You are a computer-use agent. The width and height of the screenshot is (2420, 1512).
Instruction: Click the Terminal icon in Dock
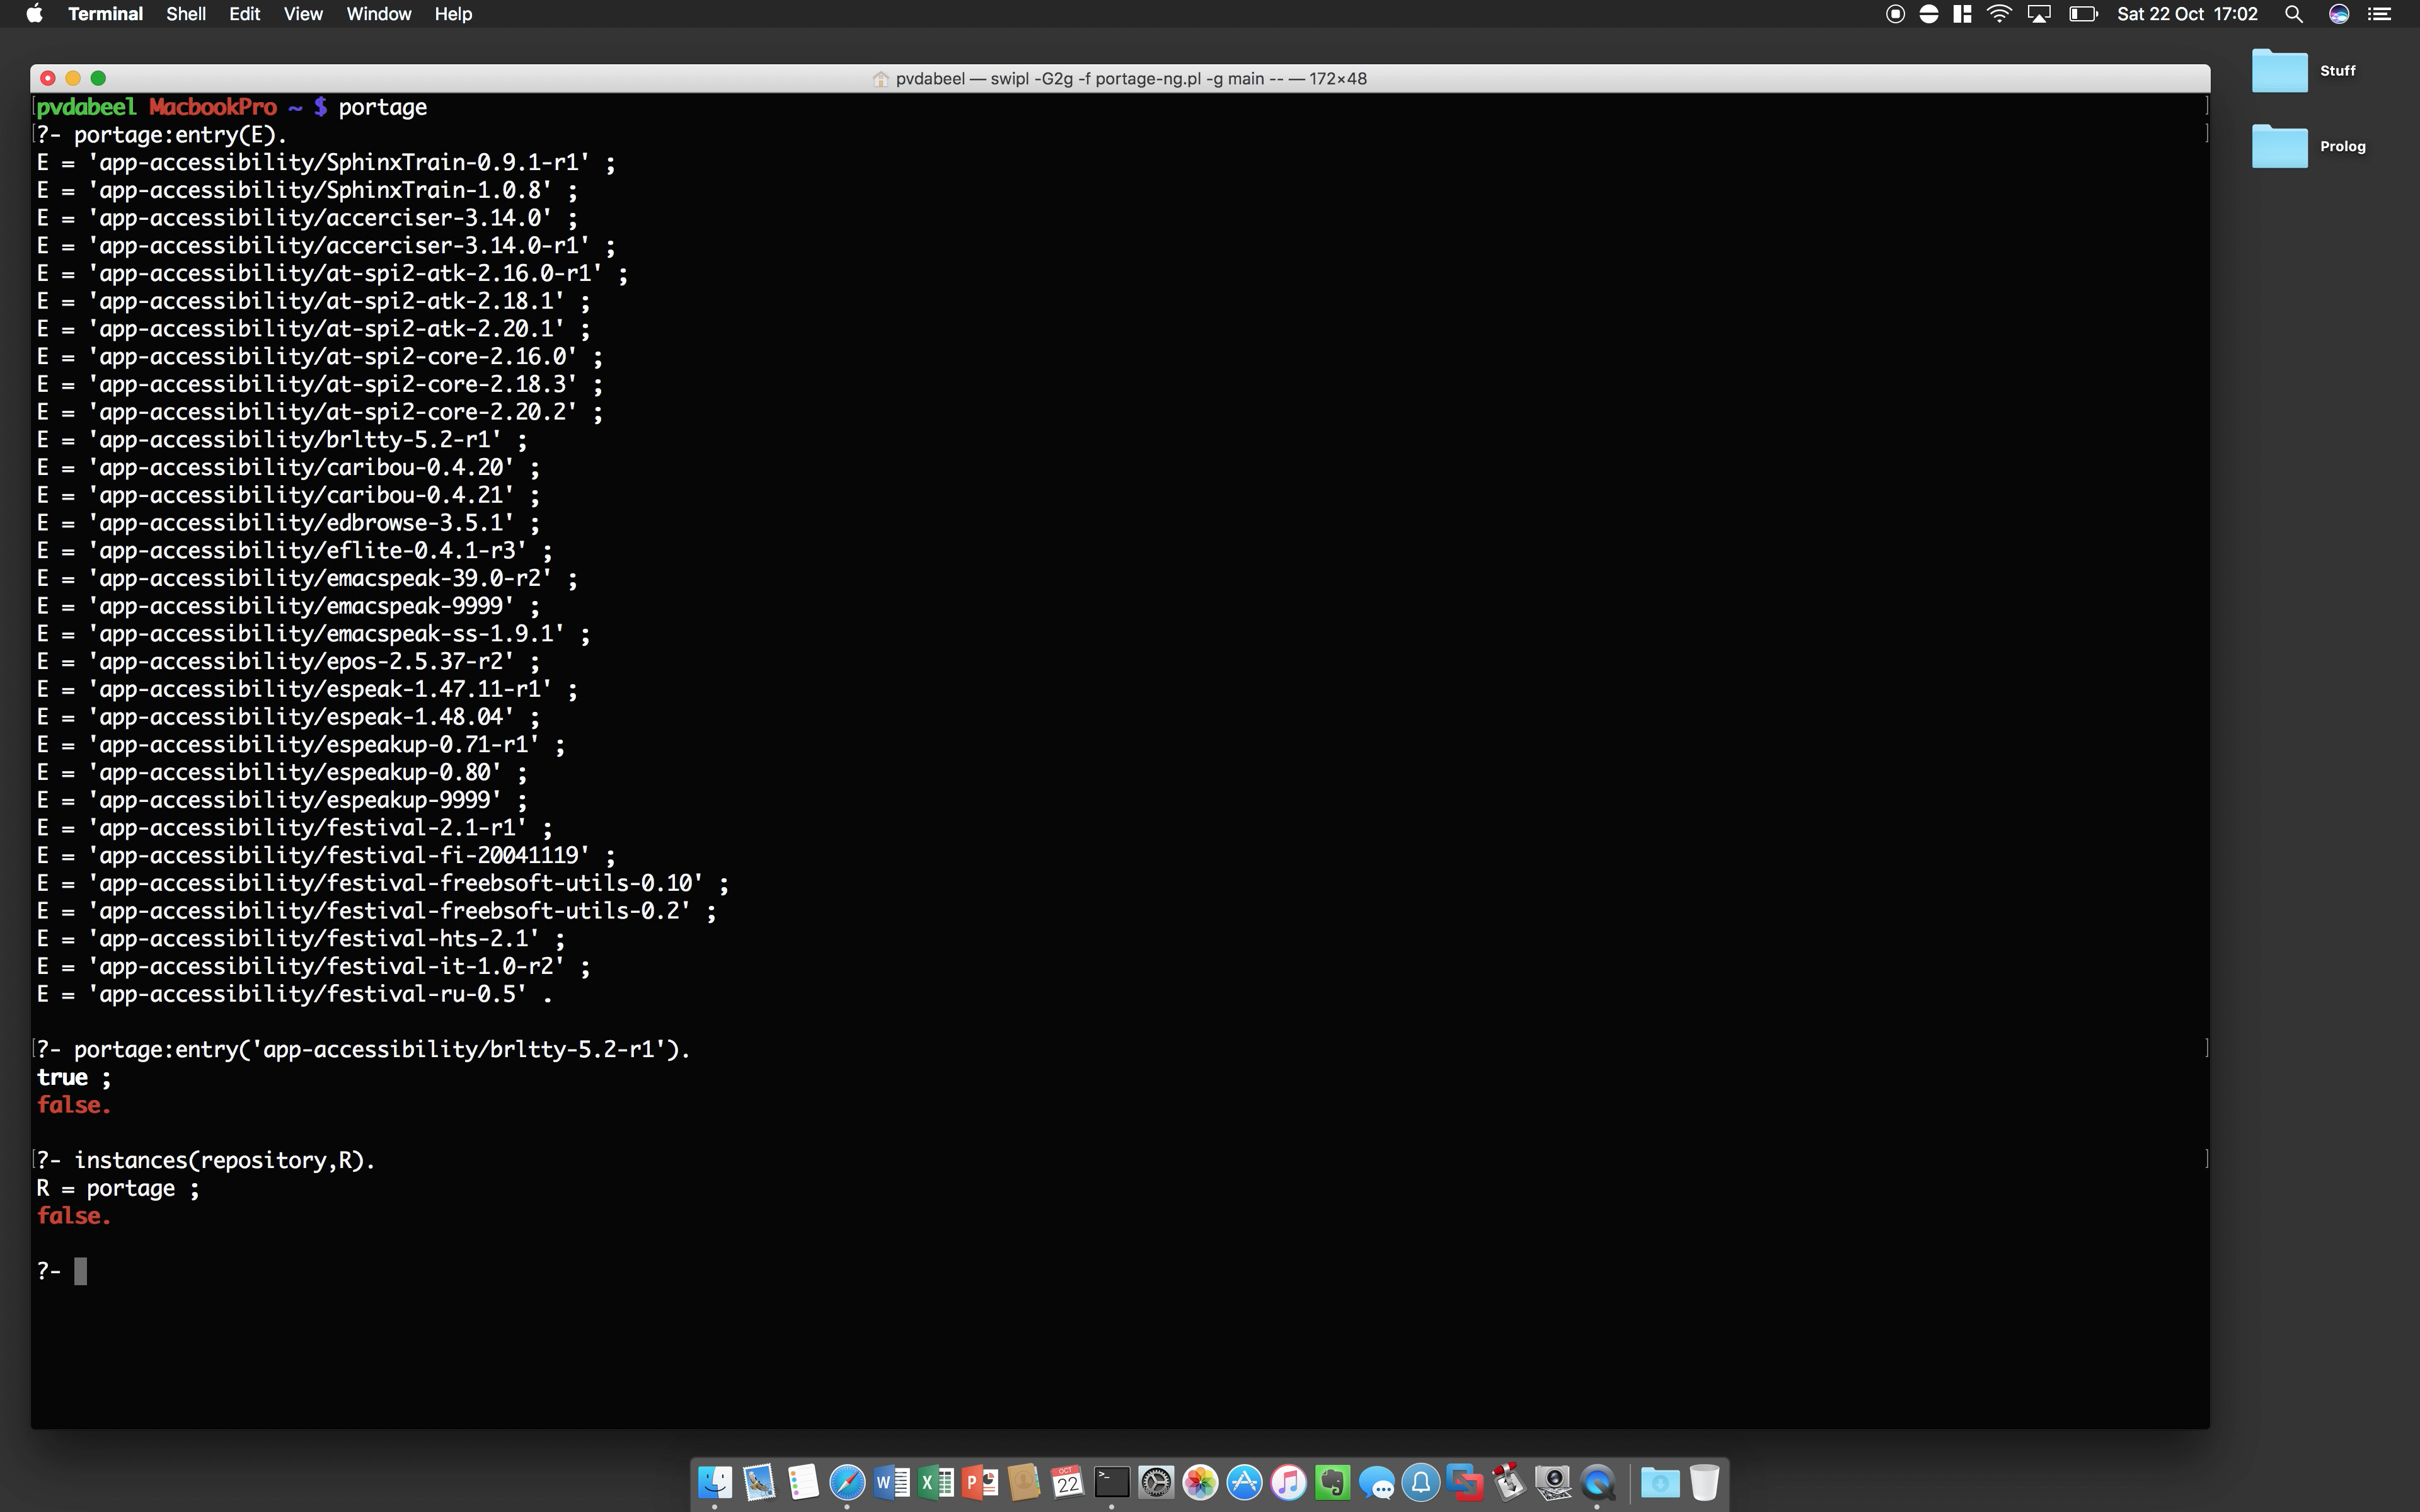1111,1482
